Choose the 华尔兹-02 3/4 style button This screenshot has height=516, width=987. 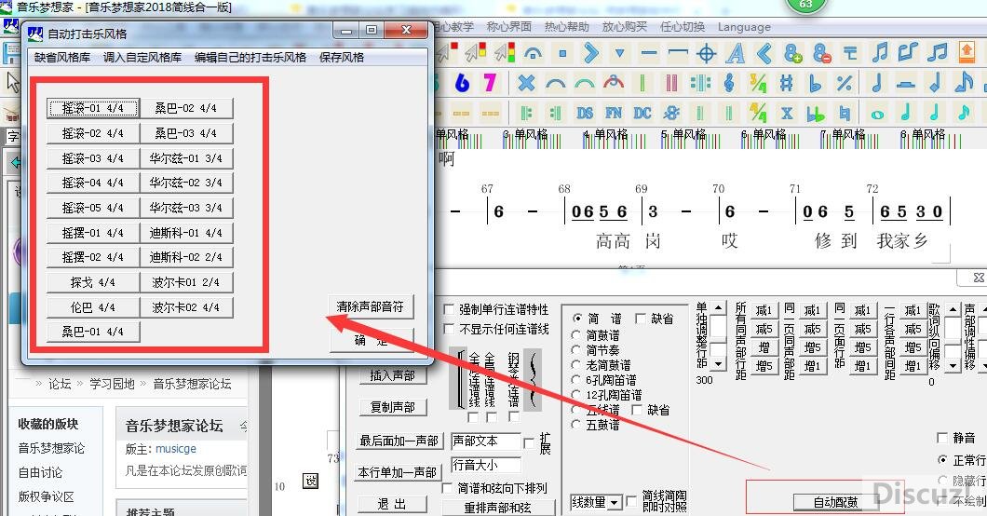(x=186, y=183)
